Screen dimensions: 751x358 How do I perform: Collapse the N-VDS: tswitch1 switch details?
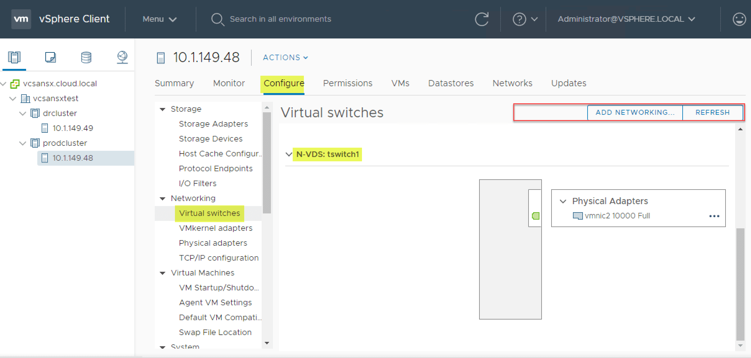pyautogui.click(x=288, y=154)
